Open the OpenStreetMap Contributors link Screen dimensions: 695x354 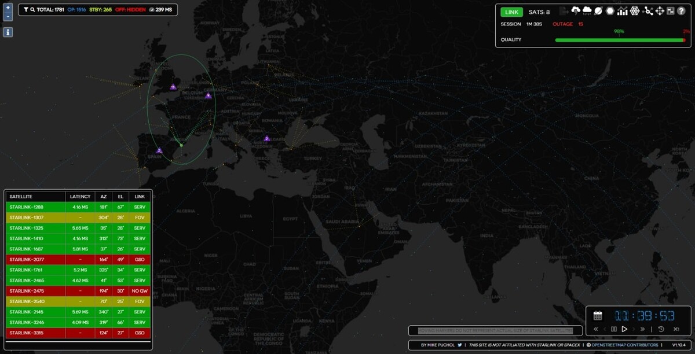624,345
